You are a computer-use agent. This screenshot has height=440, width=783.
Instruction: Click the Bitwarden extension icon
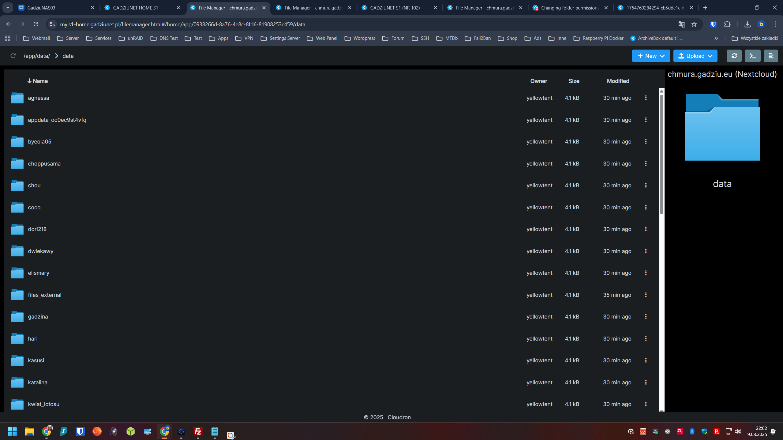[x=713, y=24]
